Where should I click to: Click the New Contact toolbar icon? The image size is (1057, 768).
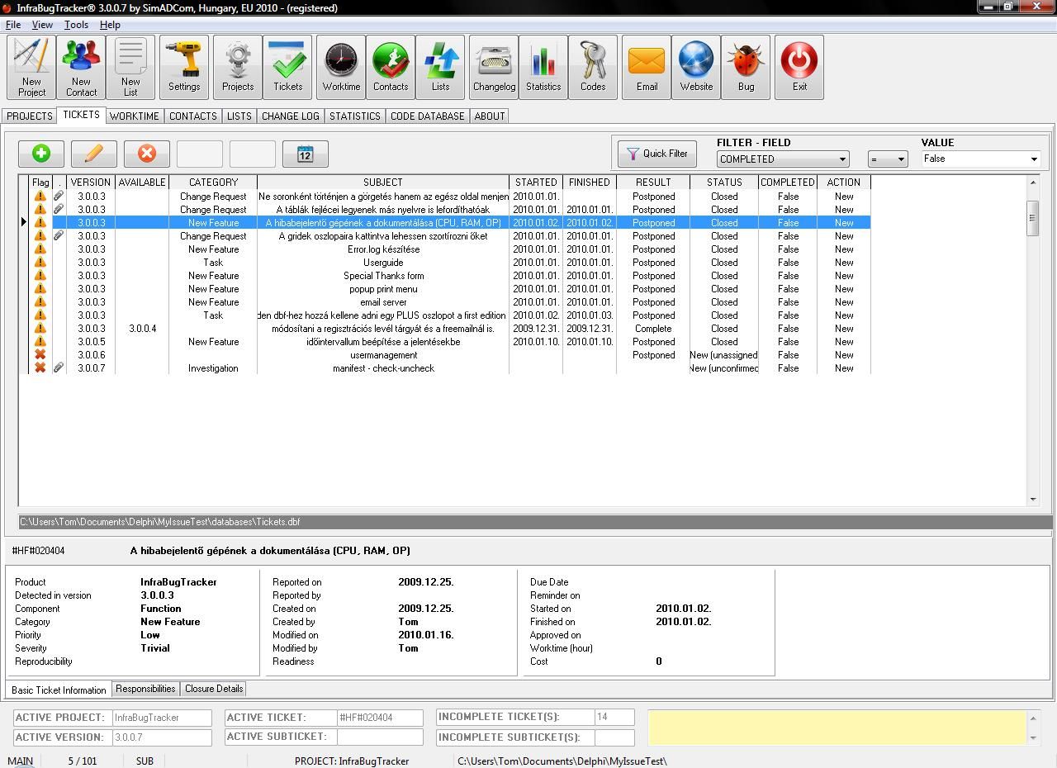[81, 68]
